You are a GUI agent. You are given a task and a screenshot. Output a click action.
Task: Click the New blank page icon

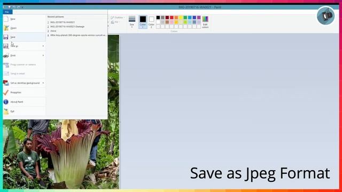click(x=6, y=19)
